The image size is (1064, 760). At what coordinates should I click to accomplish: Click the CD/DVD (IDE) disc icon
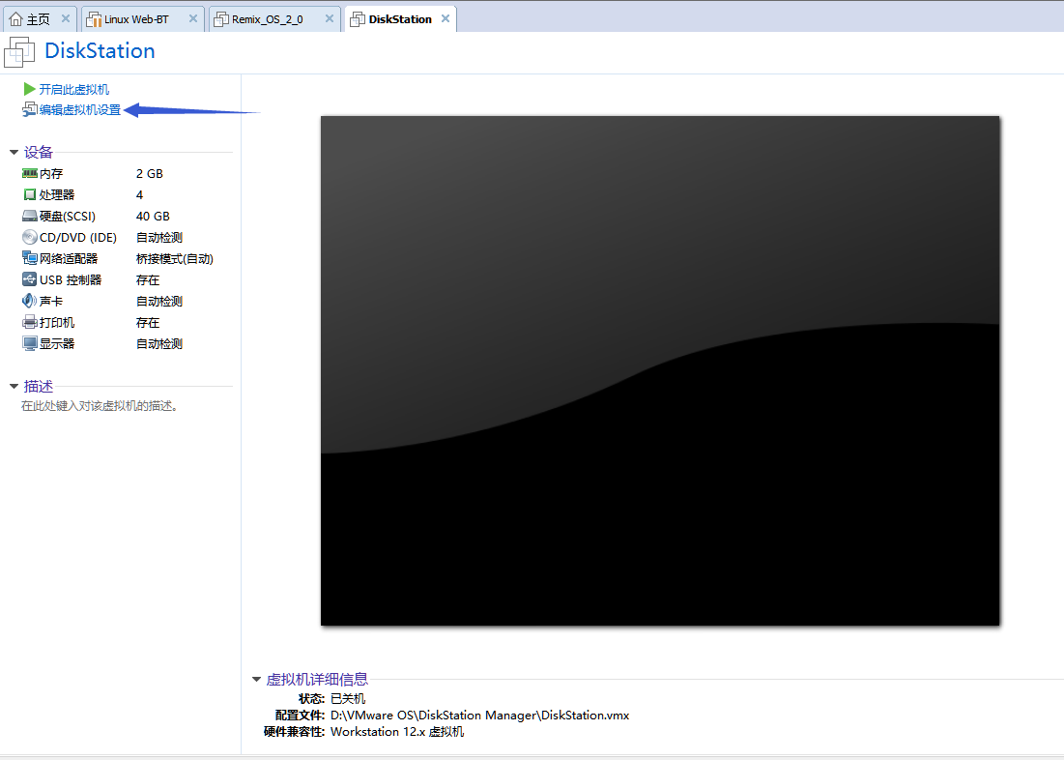pyautogui.click(x=29, y=237)
